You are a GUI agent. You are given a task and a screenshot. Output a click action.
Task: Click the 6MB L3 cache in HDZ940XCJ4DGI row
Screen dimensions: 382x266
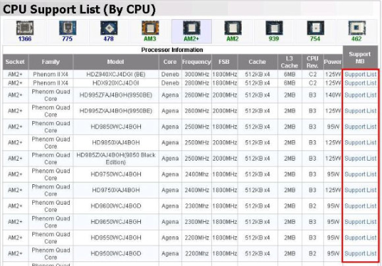click(x=289, y=74)
